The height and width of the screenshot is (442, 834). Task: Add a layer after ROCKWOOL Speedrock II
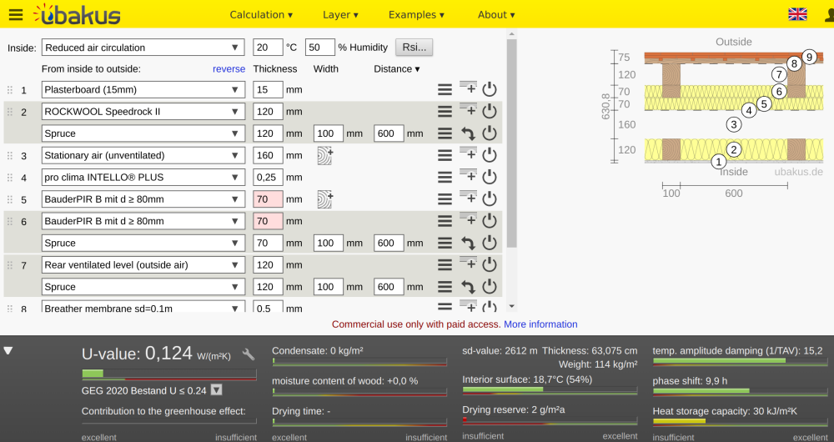[x=468, y=109]
